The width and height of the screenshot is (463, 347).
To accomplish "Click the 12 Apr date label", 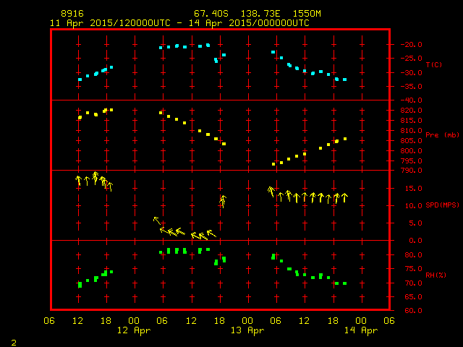I will [x=134, y=330].
